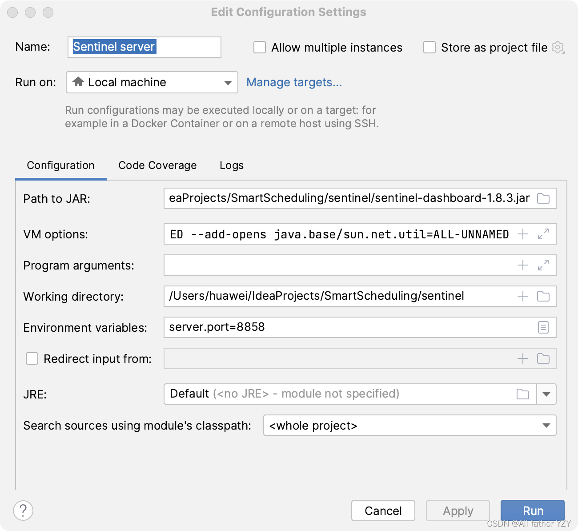This screenshot has width=578, height=531.
Task: Expand the VM options field editor
Action: coord(543,234)
